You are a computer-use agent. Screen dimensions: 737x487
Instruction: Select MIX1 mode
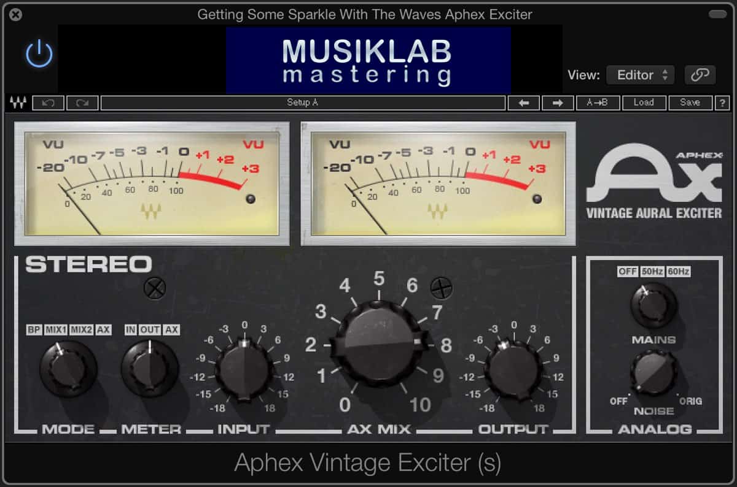click(x=56, y=330)
